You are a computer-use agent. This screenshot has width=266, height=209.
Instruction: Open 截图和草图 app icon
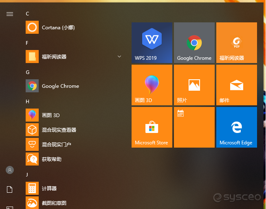(32, 203)
